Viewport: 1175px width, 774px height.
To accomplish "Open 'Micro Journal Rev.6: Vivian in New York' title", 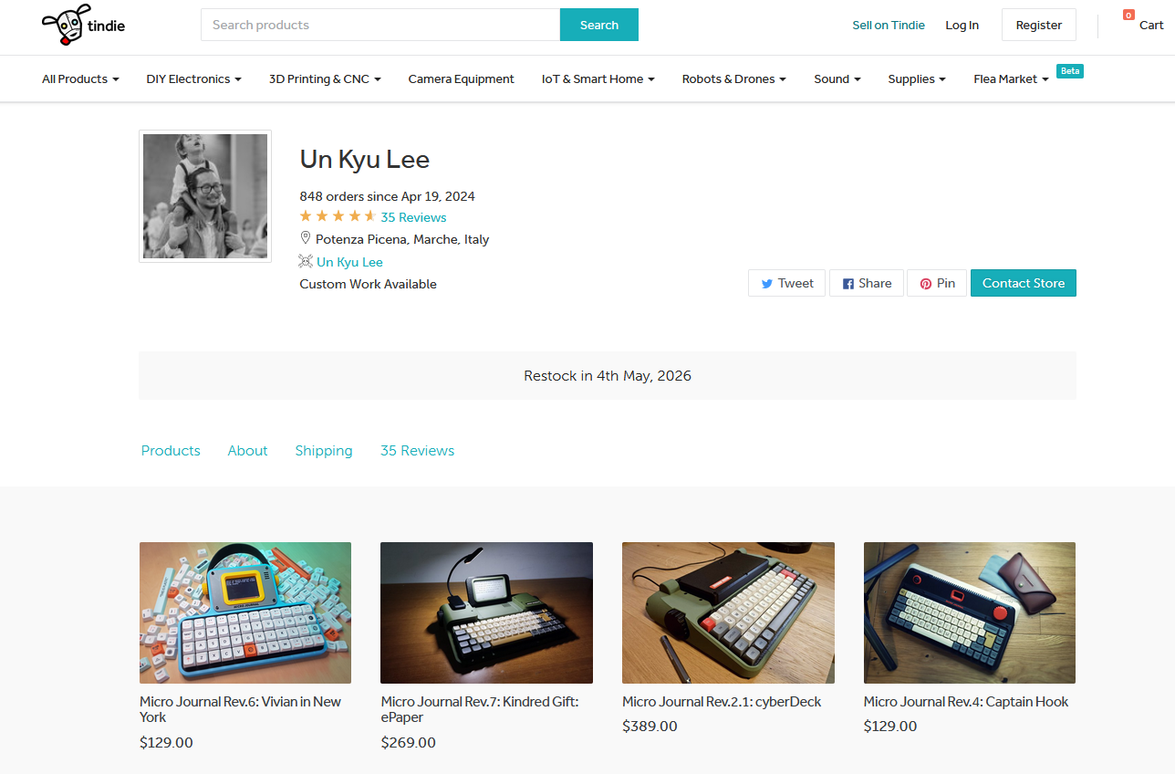I will pos(240,709).
